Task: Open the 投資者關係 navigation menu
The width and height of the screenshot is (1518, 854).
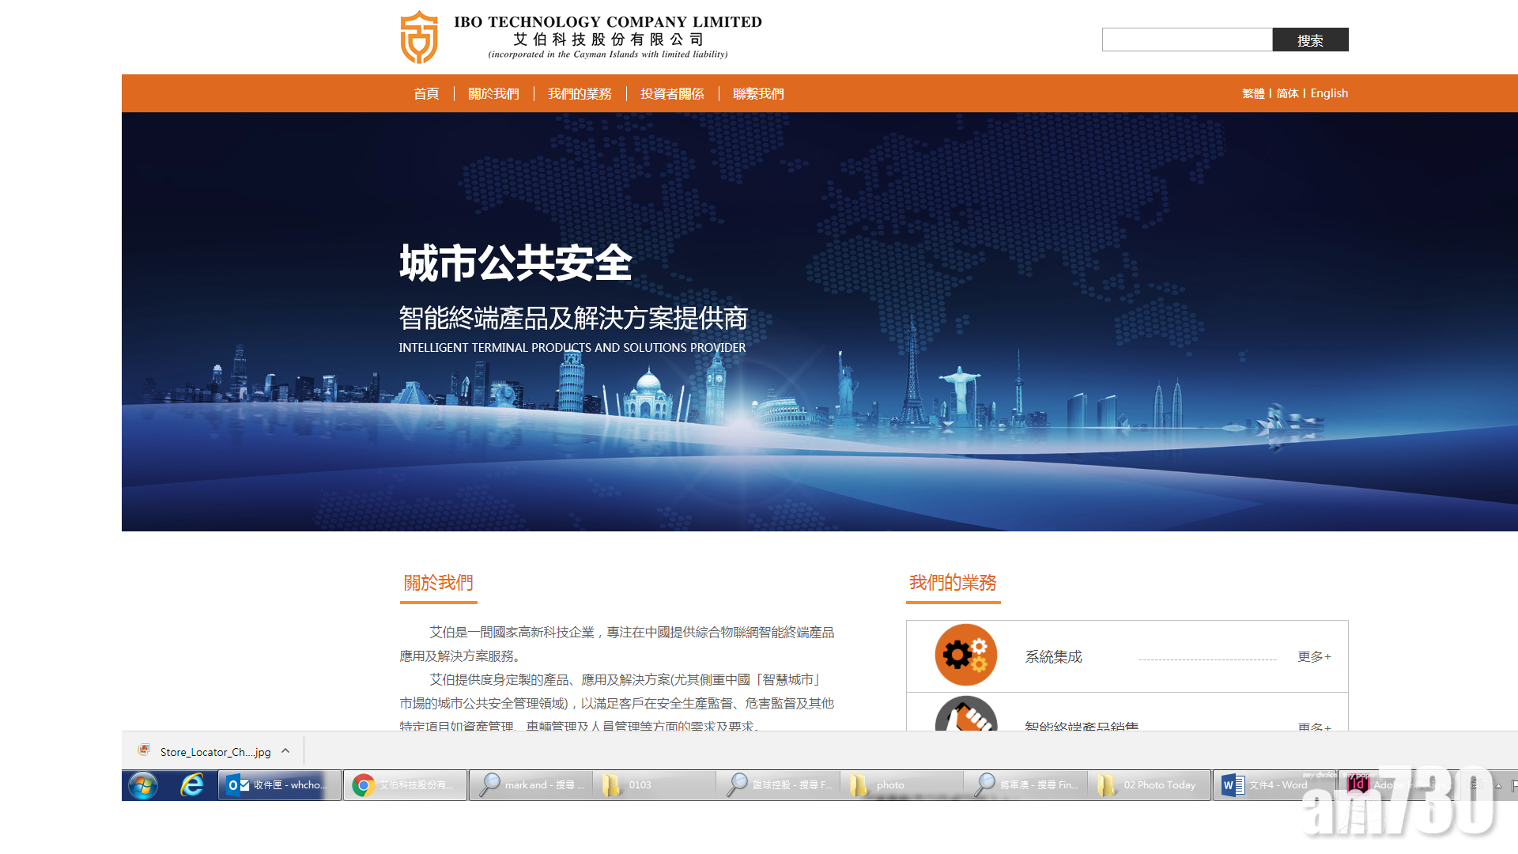Action: click(x=672, y=94)
